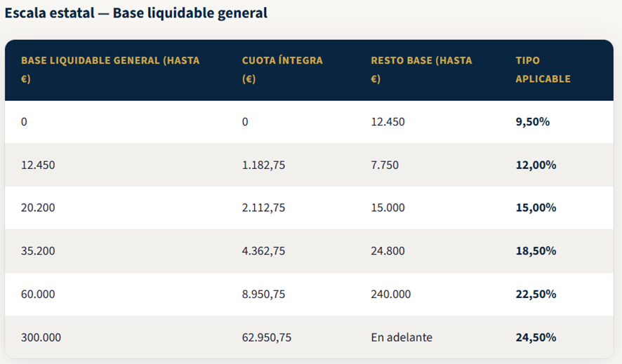The height and width of the screenshot is (364, 622).
Task: Select the 18,50% rate value
Action: click(536, 251)
